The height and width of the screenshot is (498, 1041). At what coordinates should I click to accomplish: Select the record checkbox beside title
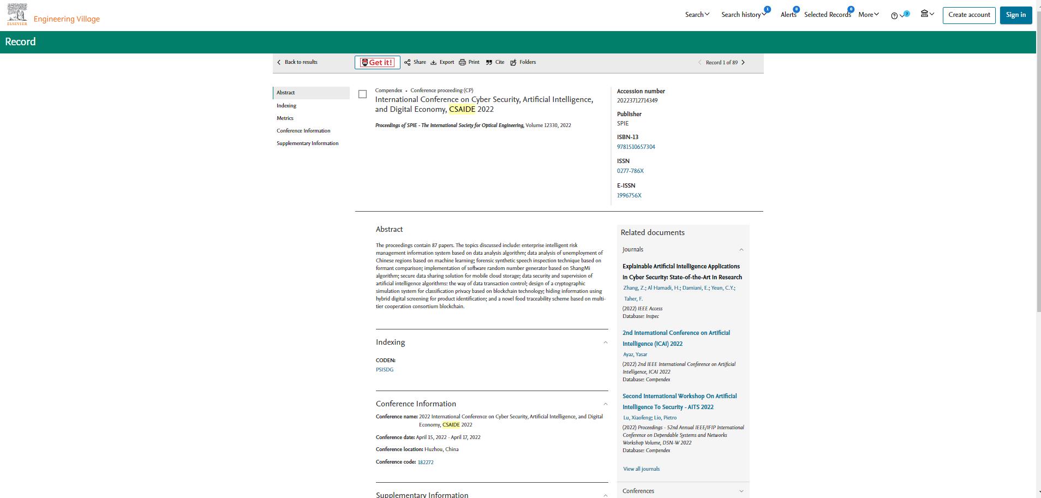(x=362, y=94)
